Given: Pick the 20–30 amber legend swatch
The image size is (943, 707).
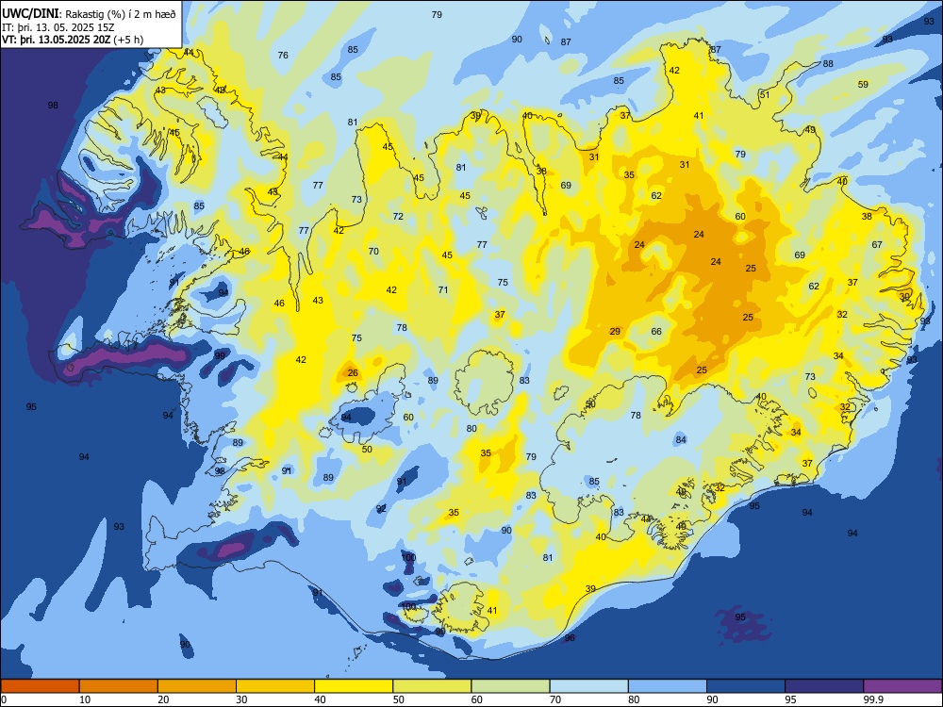Looking at the screenshot, I should [x=197, y=686].
